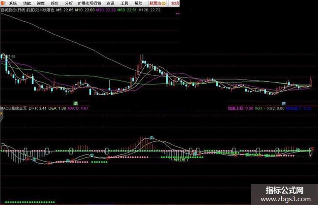
Task: Click the 加速上扬: 0.00 indicator value
Action: [x=240, y=108]
